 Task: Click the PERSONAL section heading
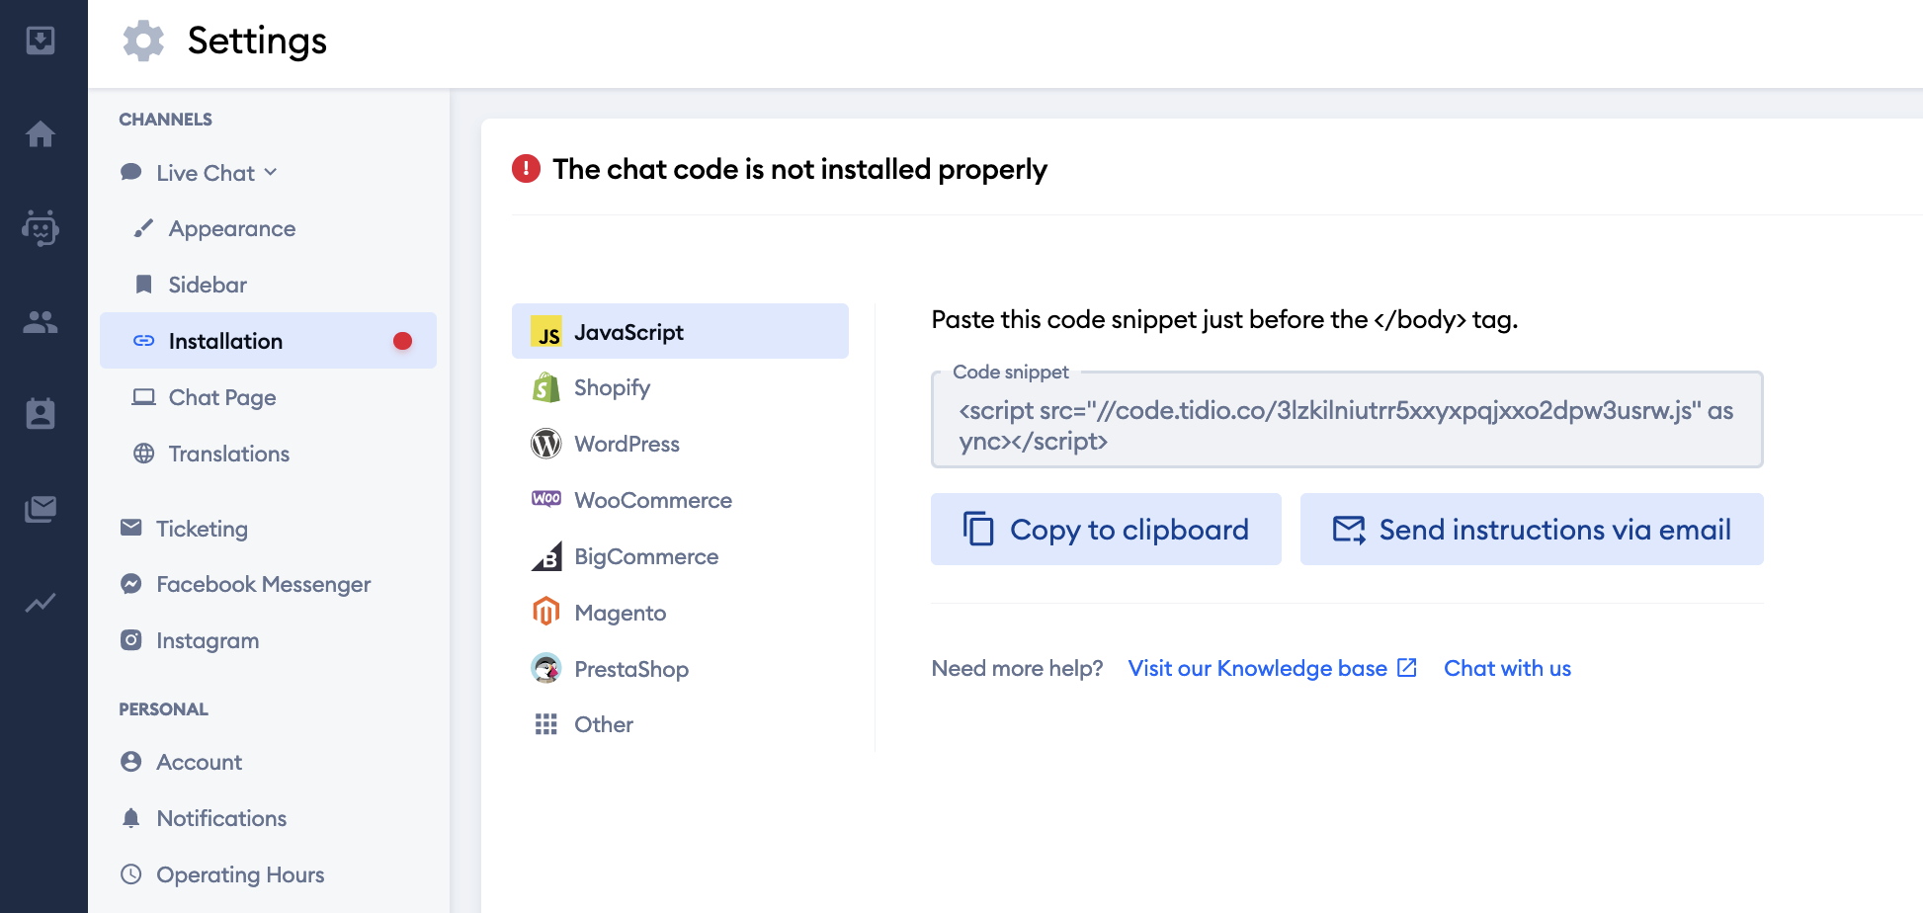(163, 709)
